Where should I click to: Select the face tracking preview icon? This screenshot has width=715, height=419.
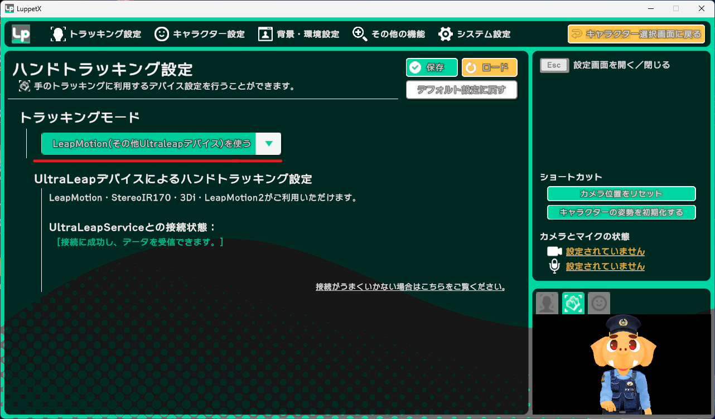tap(547, 303)
